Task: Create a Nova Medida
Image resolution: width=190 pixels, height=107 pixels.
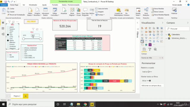Action: (158, 9)
